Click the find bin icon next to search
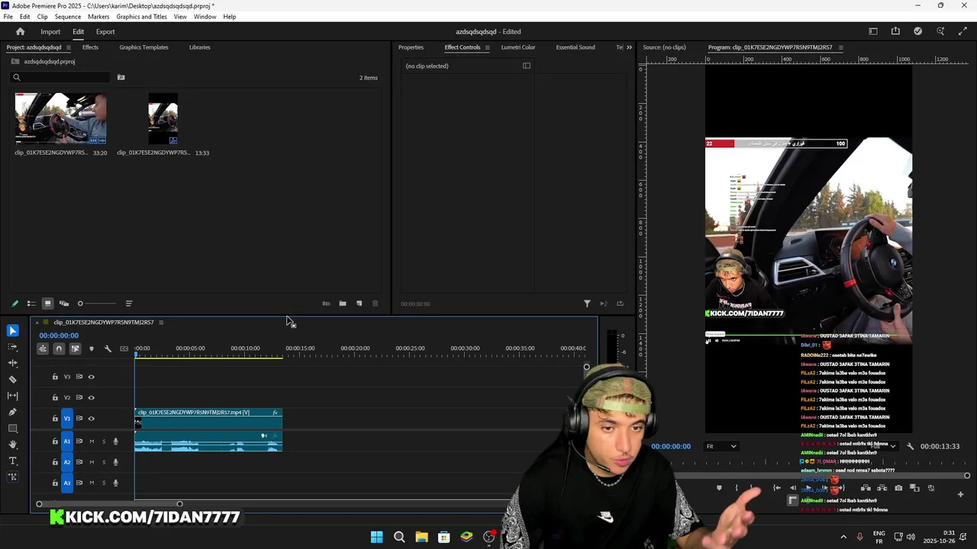 121,77
